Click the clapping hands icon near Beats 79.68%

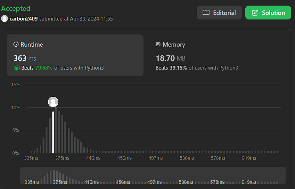[16, 68]
